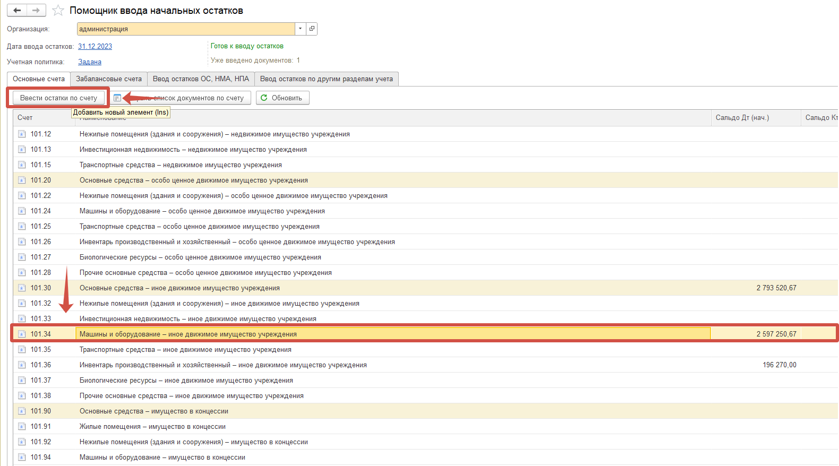
Task: Select account number 101.15
Action: point(41,165)
